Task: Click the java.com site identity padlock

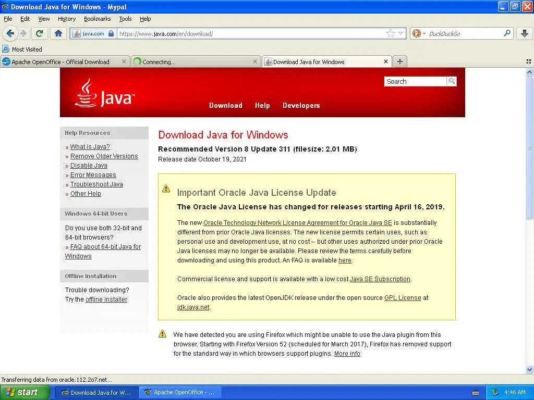Action: click(111, 33)
